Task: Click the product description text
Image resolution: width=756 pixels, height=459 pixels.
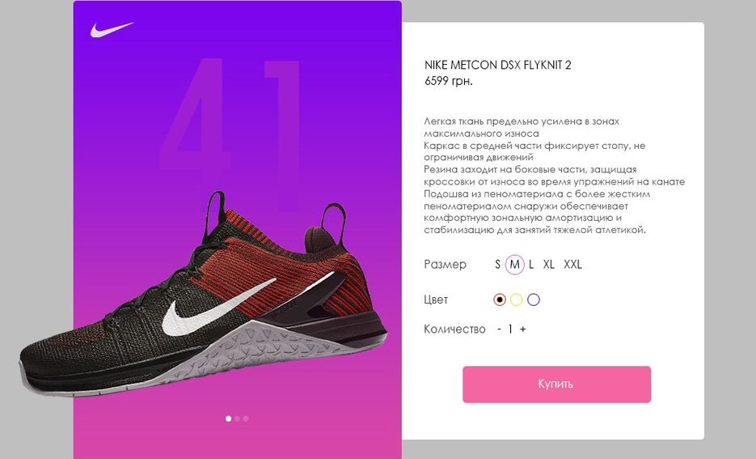Action: [x=555, y=176]
